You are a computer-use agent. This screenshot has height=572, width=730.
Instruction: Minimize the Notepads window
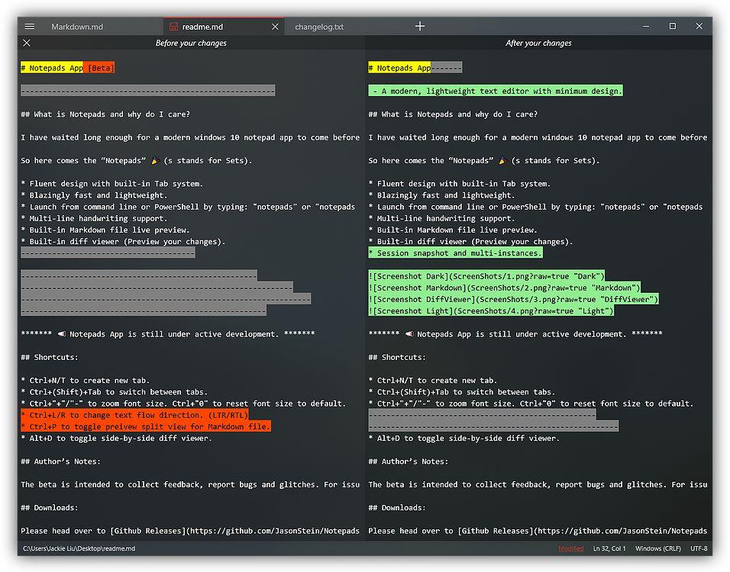point(647,26)
